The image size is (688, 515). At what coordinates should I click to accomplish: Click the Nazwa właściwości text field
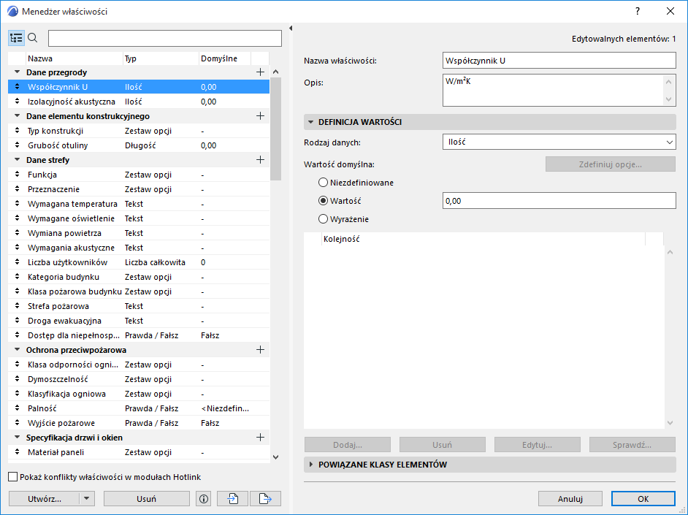point(559,61)
